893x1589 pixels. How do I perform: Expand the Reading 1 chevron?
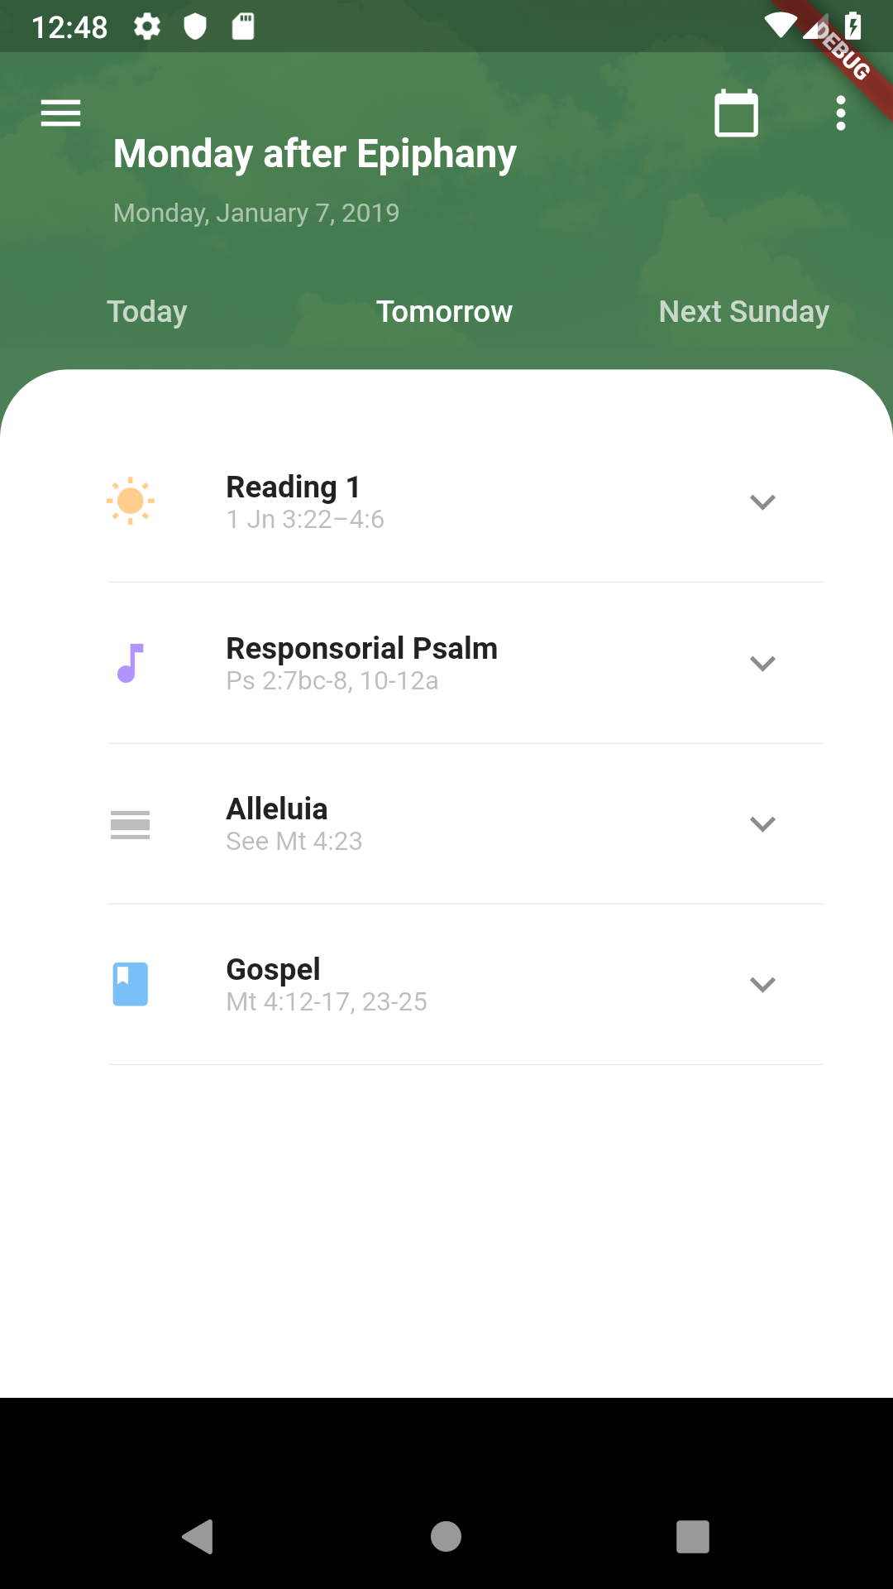[762, 502]
